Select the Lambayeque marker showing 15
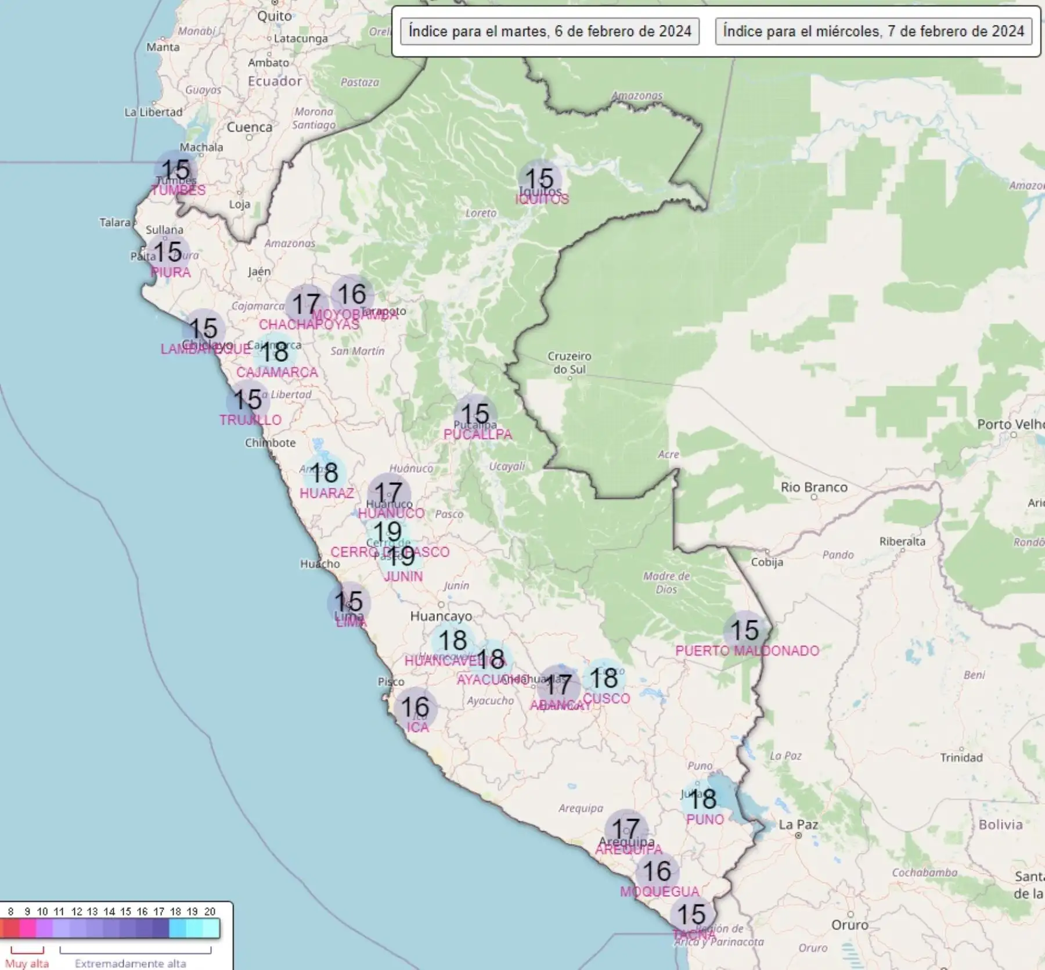Image resolution: width=1045 pixels, height=970 pixels. (x=203, y=329)
